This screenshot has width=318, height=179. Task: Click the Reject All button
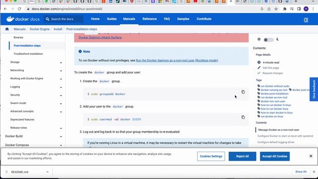point(242,156)
